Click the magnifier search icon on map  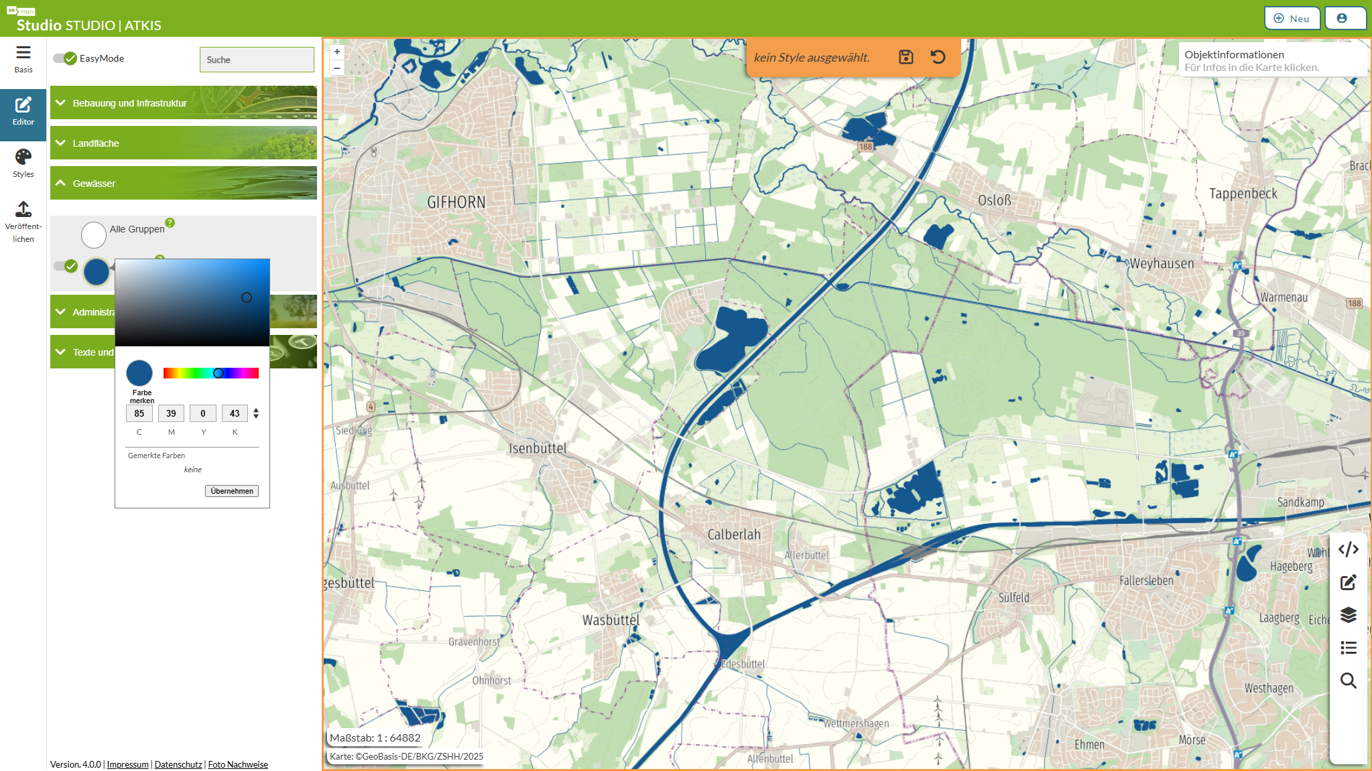pyautogui.click(x=1348, y=681)
